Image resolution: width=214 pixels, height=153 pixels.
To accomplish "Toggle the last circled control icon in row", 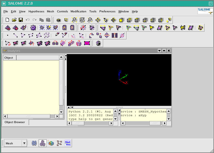I will [200, 28].
